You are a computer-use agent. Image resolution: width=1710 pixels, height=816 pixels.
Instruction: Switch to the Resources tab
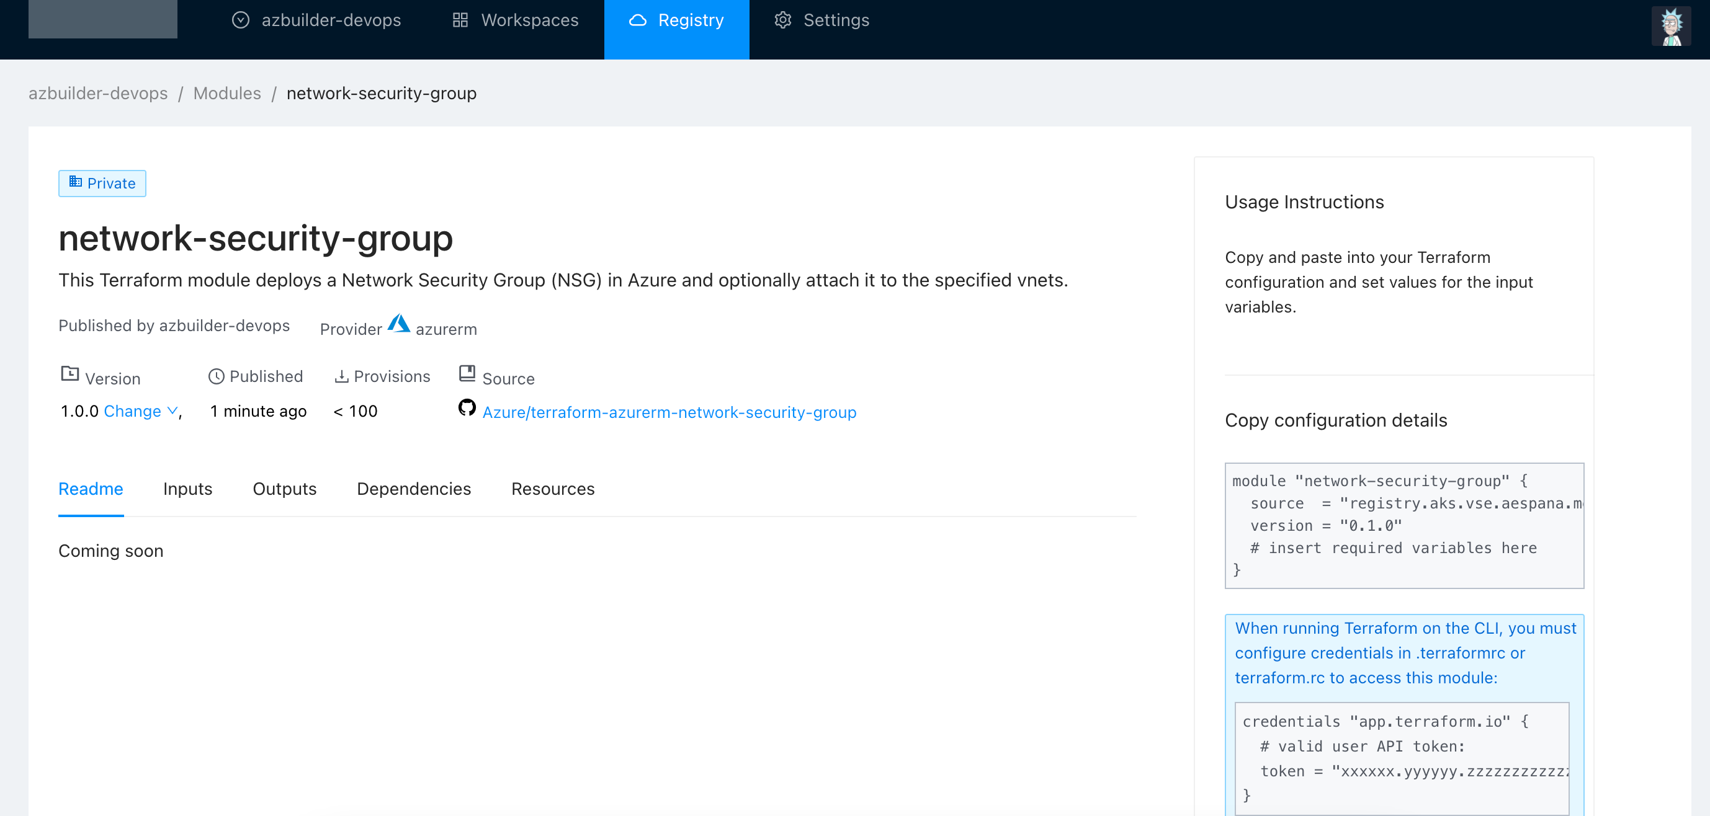[553, 489]
